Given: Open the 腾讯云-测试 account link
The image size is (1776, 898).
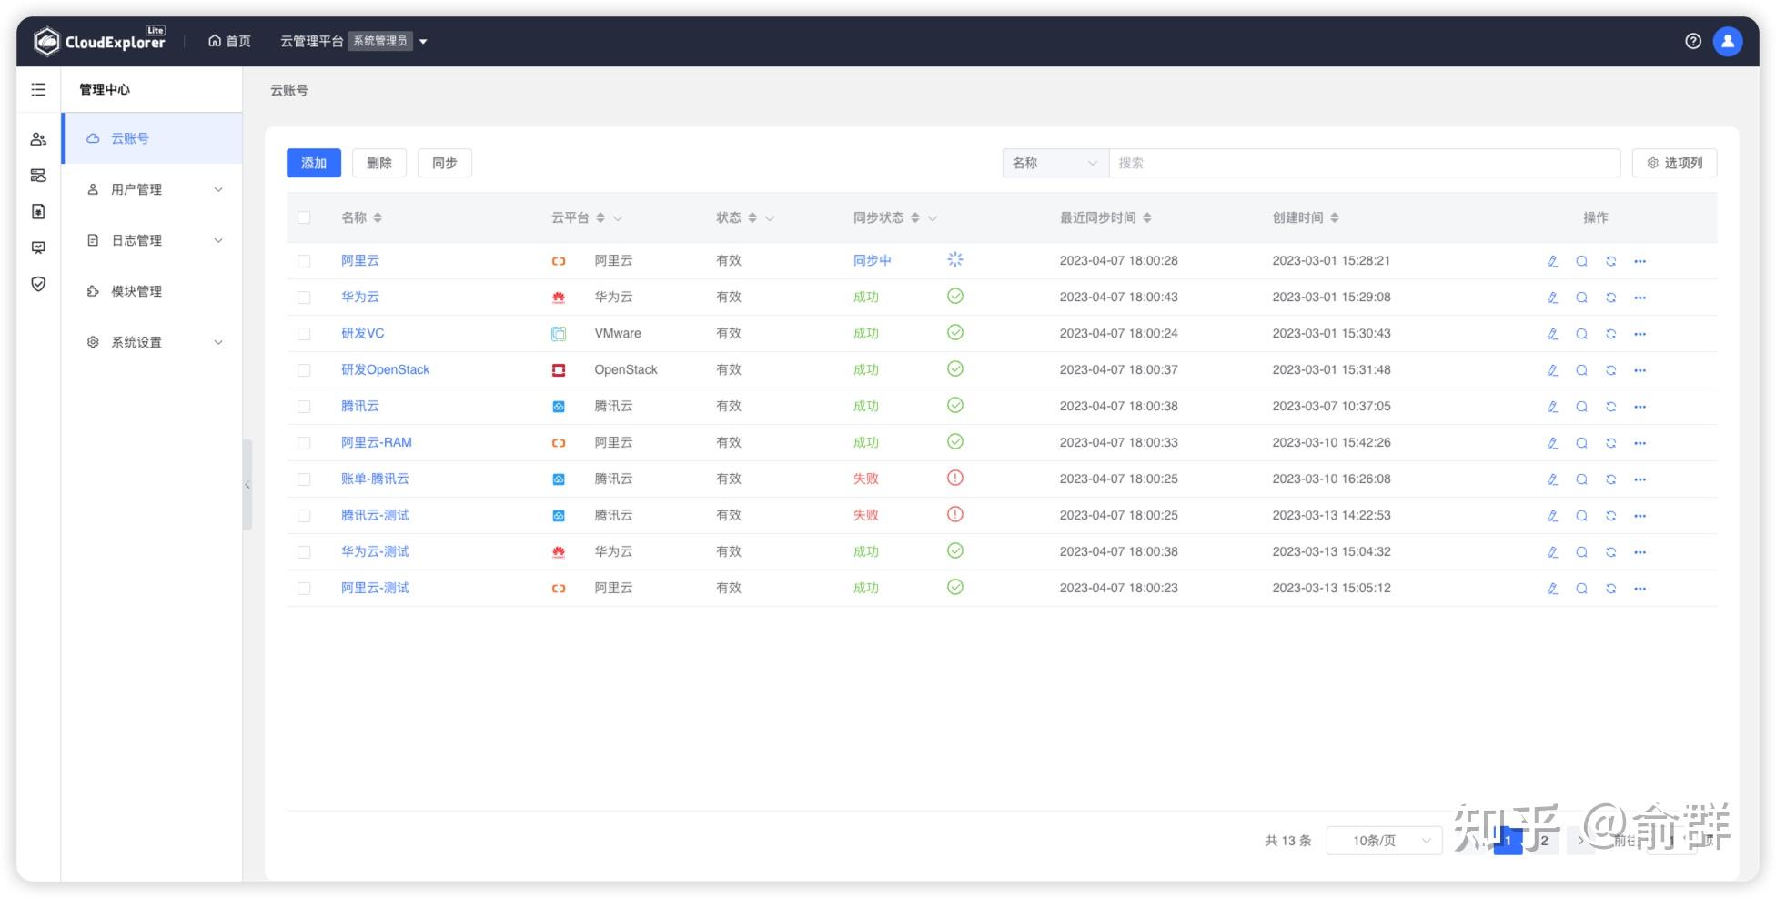Looking at the screenshot, I should coord(374,515).
